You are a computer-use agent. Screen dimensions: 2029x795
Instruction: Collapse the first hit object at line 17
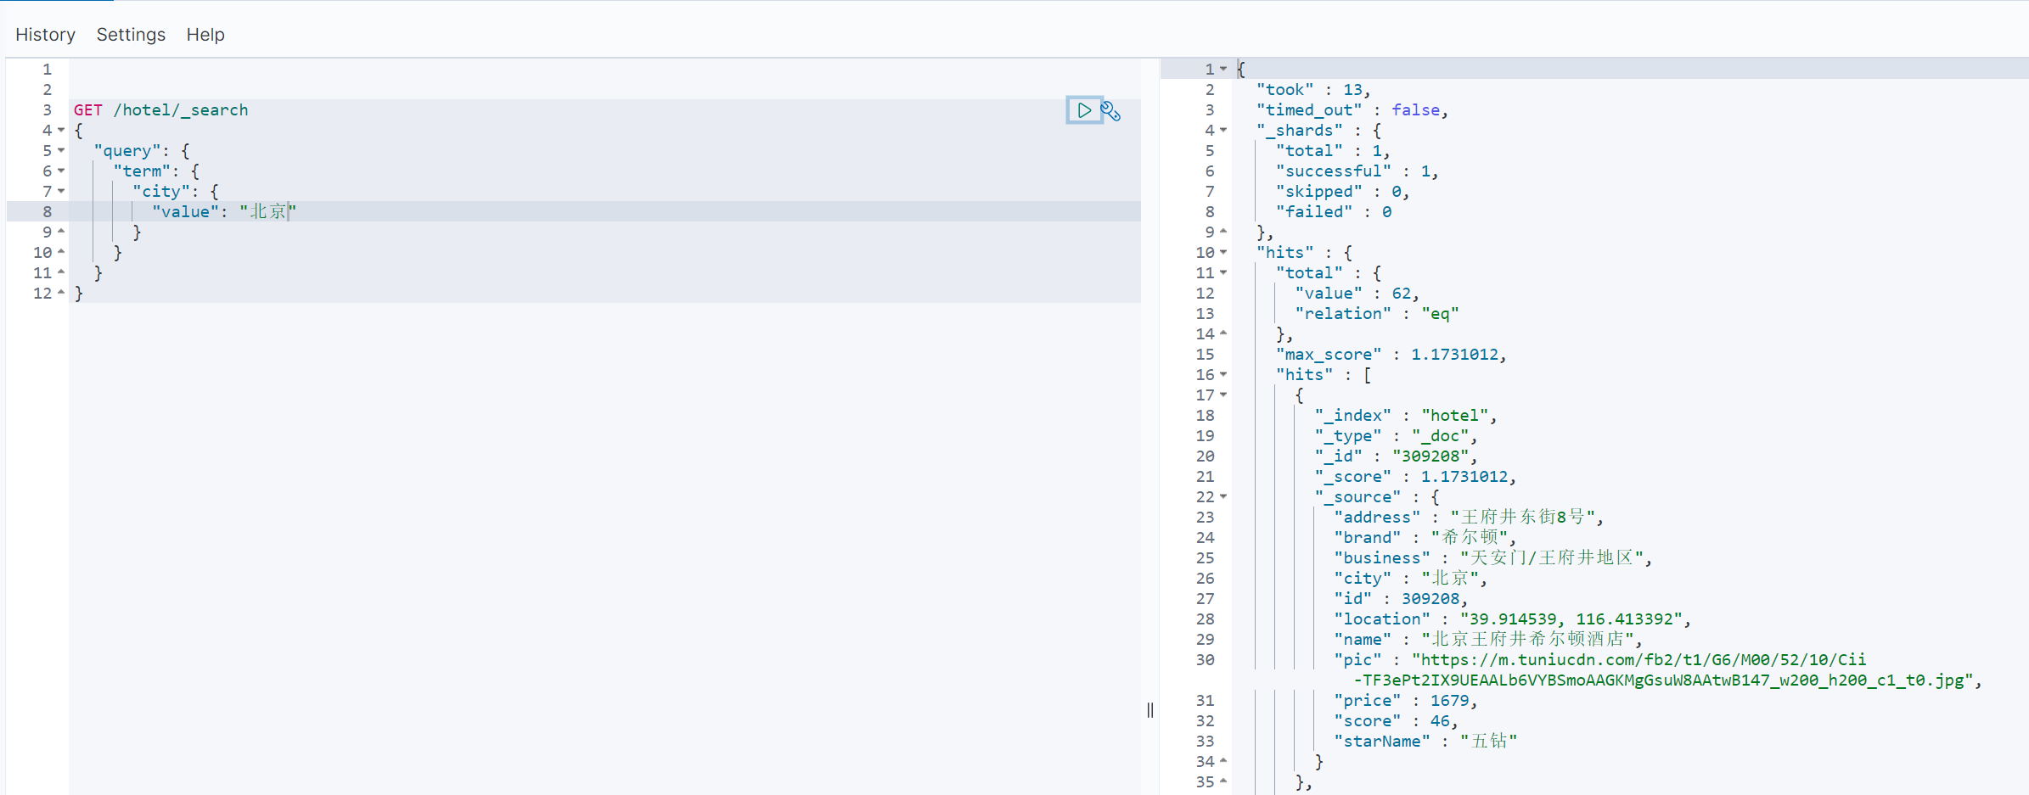coord(1223,395)
